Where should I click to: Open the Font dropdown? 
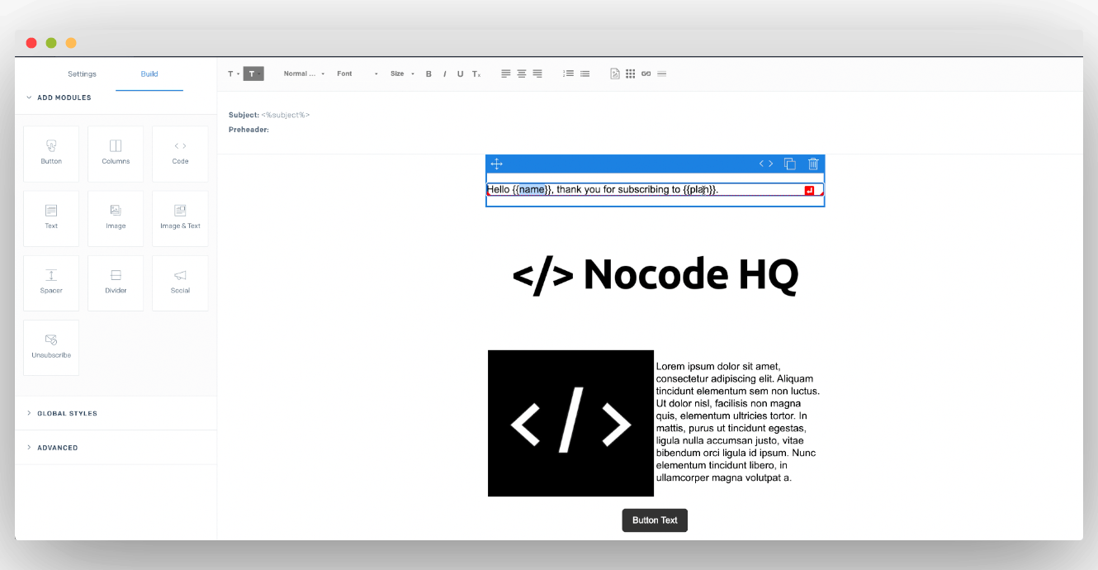357,74
